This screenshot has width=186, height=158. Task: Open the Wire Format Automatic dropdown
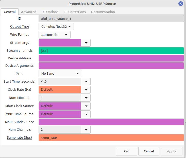55,35
